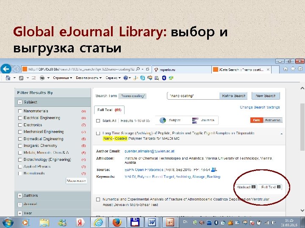Click the author email link

[x=150, y=151]
